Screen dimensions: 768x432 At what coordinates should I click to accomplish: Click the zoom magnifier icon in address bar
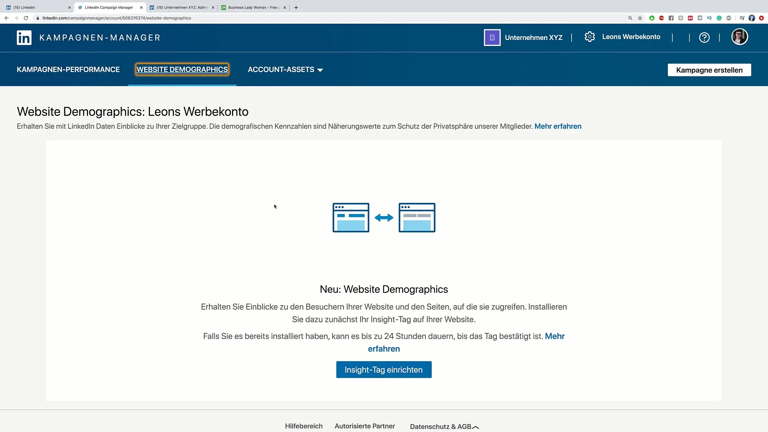pos(630,18)
